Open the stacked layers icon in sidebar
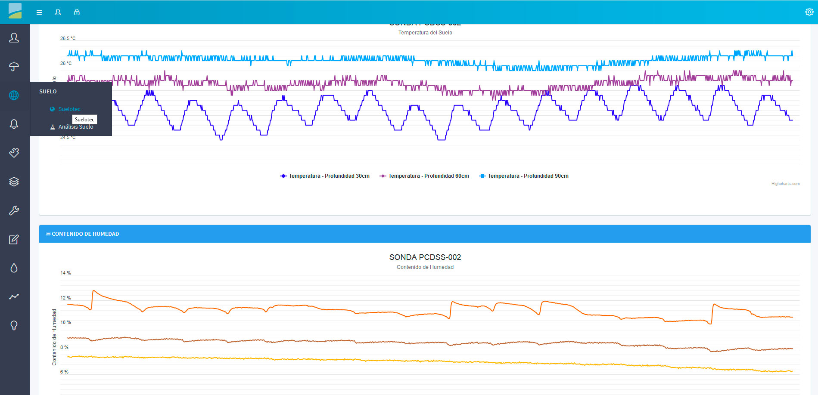818x395 pixels. (x=14, y=182)
